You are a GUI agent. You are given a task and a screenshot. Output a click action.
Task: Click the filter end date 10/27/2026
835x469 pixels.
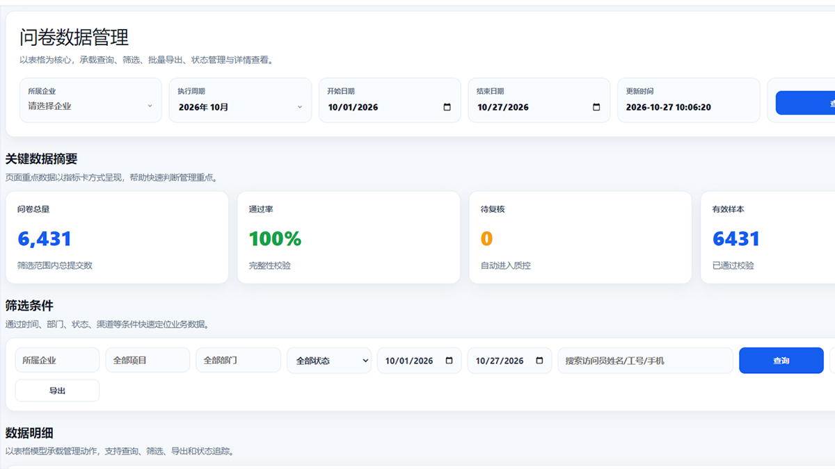(509, 361)
